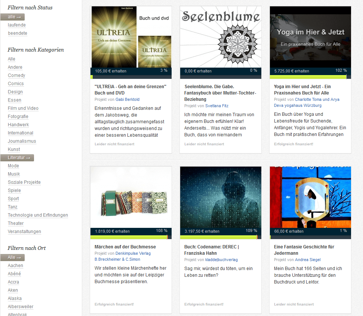Choose the Tanz category
Viewport: 363px width, 316px height.
(x=13, y=207)
